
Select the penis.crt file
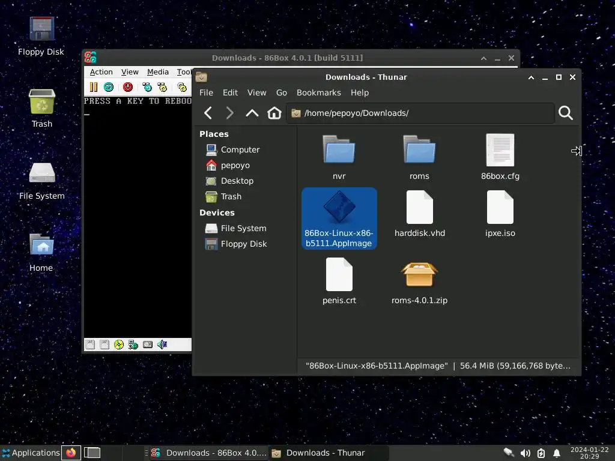[x=339, y=282]
